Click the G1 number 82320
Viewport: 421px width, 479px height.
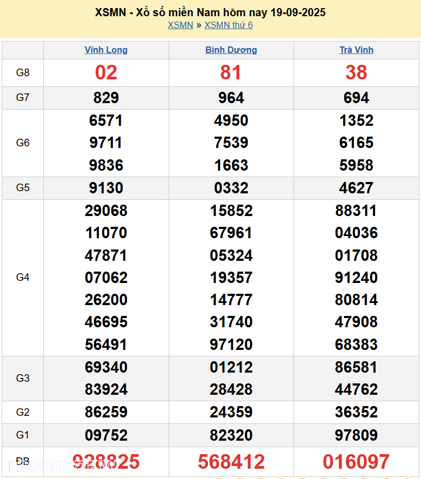pos(231,435)
